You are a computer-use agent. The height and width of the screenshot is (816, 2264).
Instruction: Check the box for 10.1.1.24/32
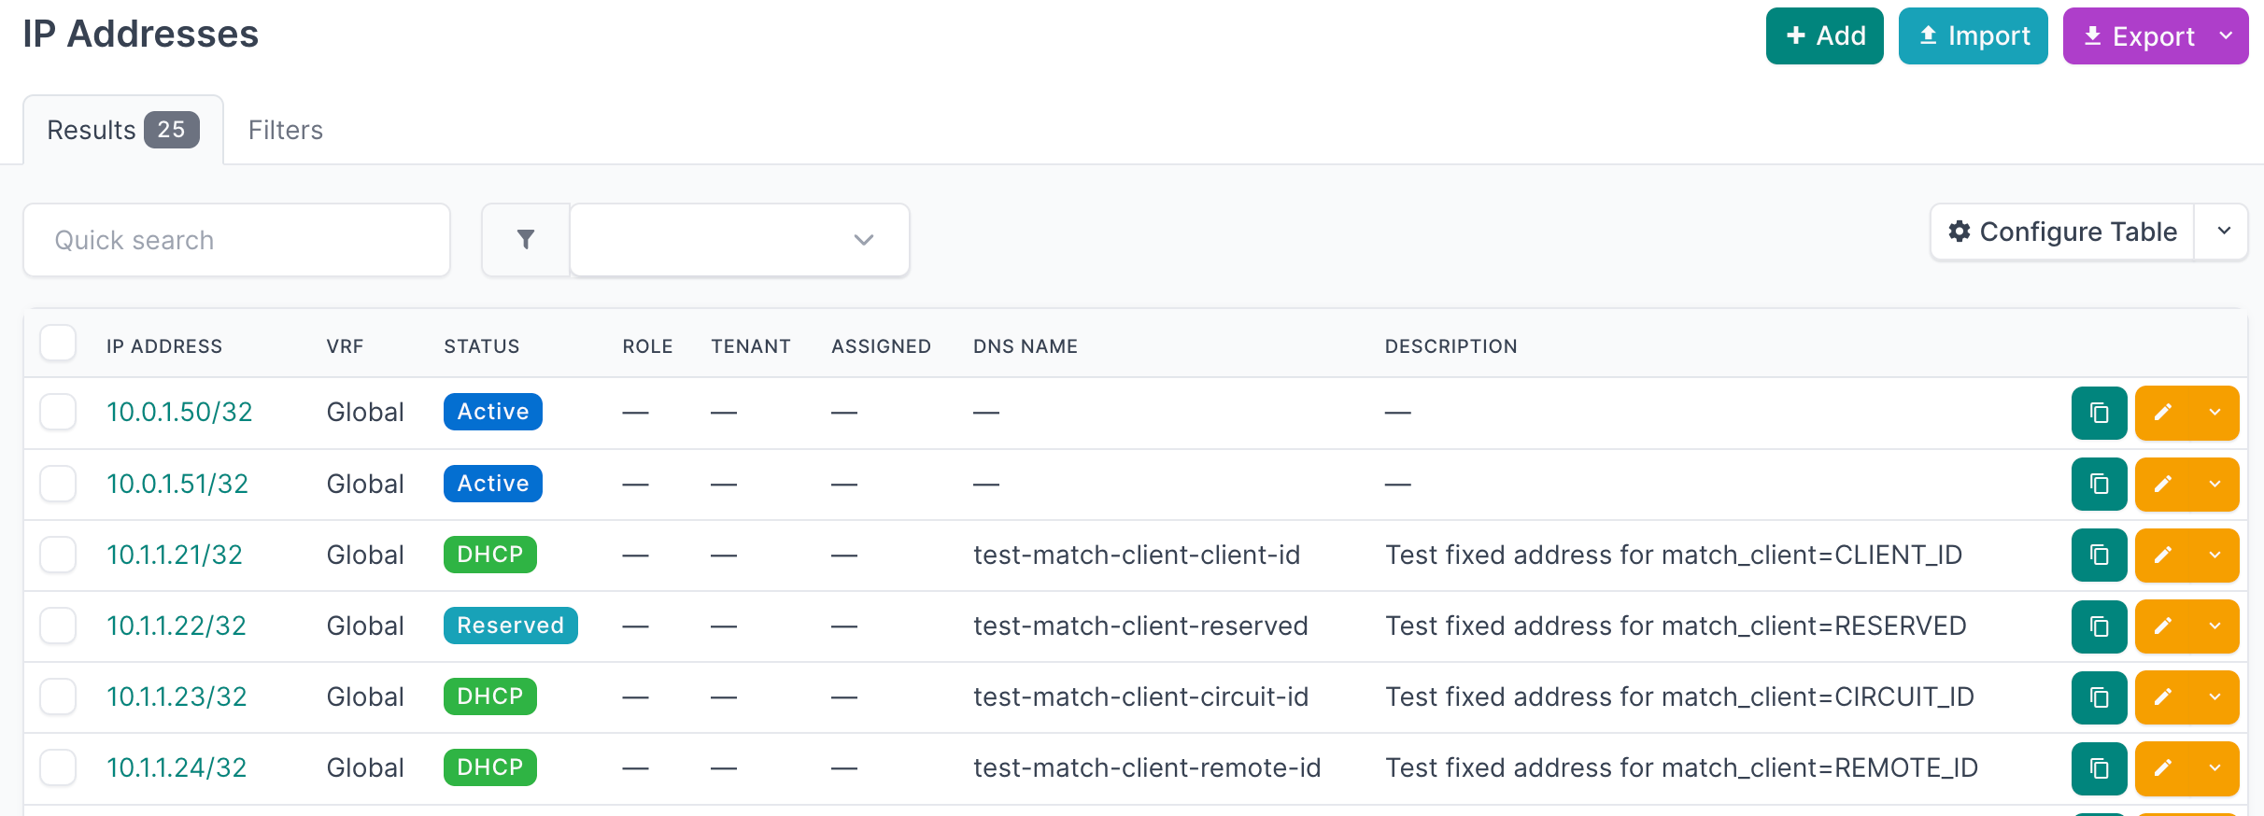[x=58, y=767]
